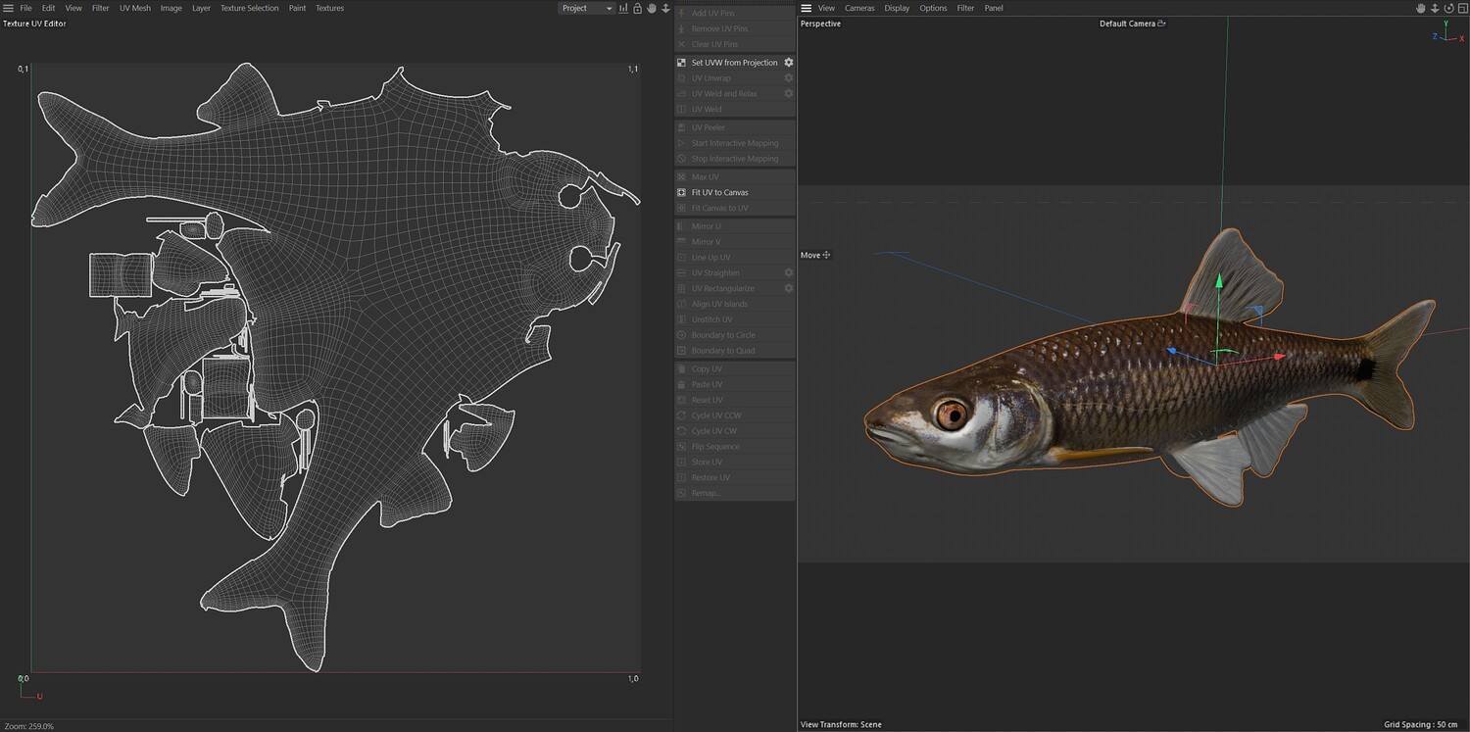Toggle the lock icon in UV editor

637,8
